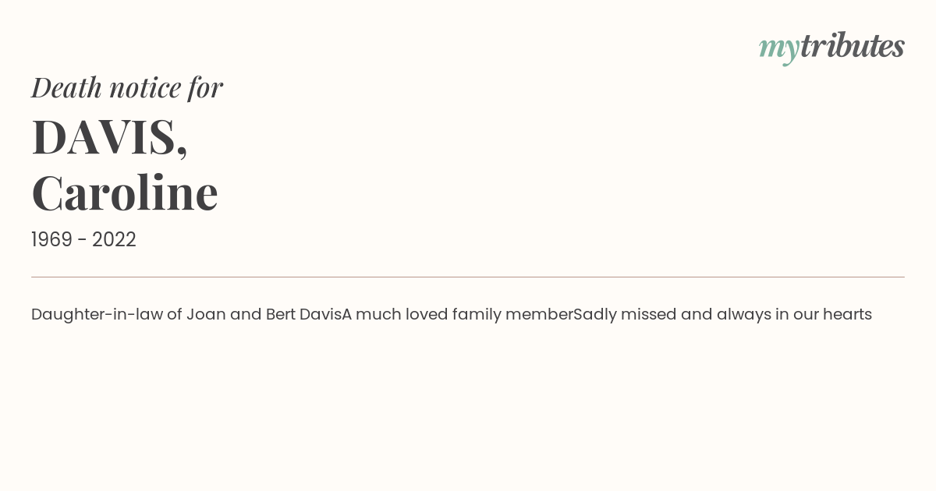Screen dimensions: 936x491
Task: Click "Bert" in the tribute text
Action: pyautogui.click(x=281, y=315)
